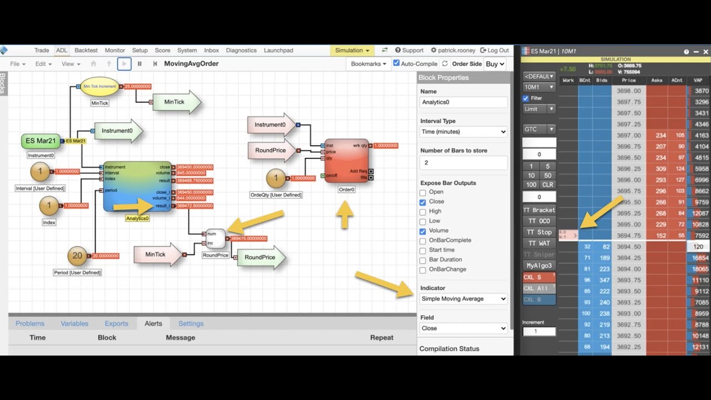This screenshot has height=400, width=711.
Task: Open the File menu dropdown
Action: coord(18,64)
